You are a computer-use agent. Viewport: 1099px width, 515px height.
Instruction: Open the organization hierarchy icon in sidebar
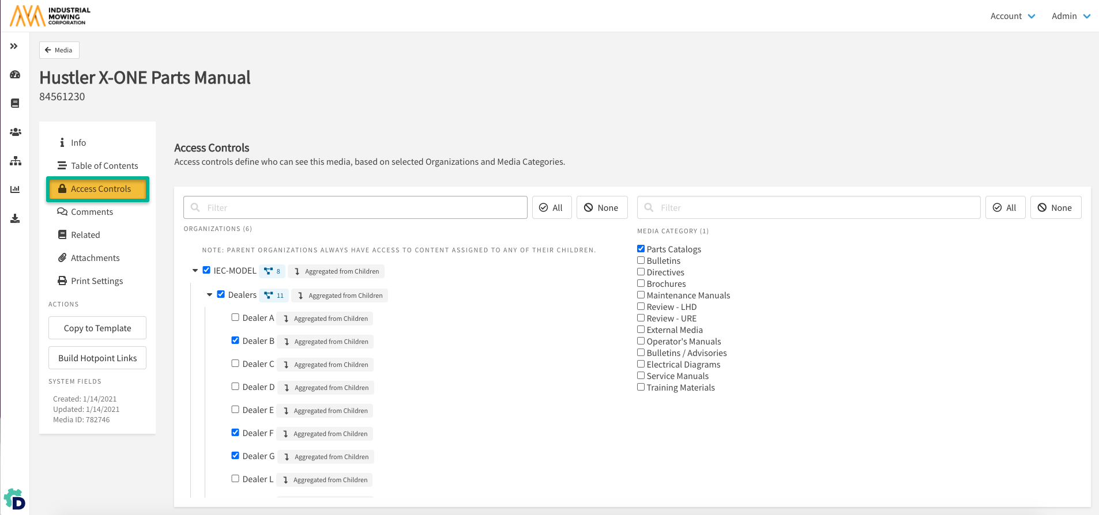pyautogui.click(x=15, y=161)
